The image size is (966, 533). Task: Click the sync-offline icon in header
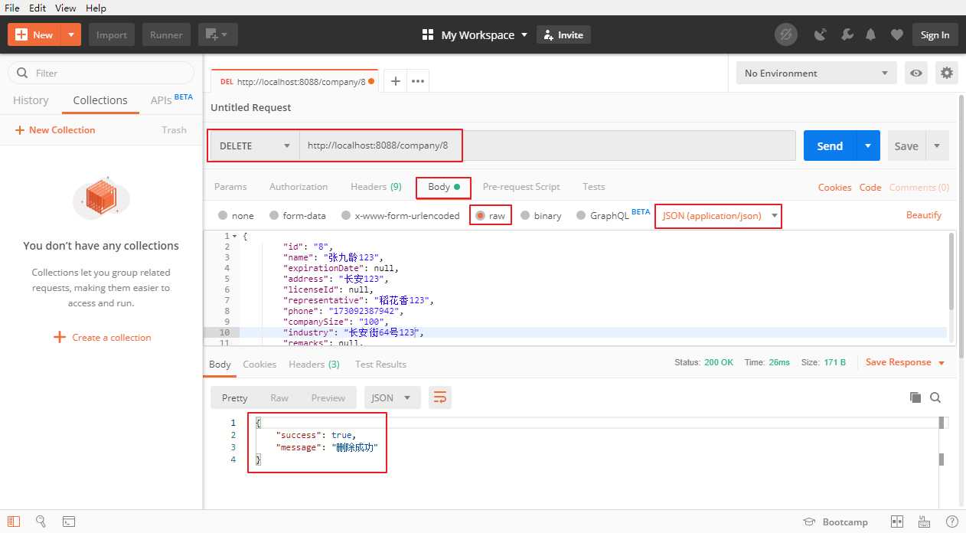click(785, 34)
